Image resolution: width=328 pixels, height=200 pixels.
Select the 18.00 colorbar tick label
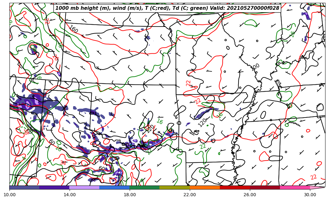pos(130,195)
